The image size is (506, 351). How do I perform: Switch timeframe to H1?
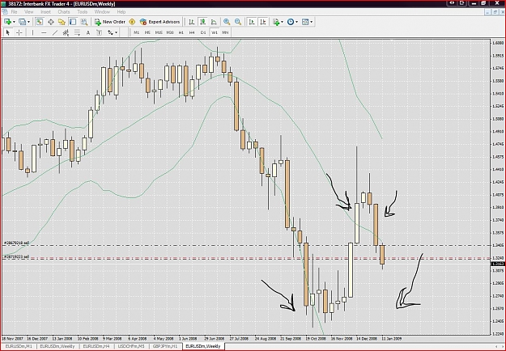point(181,32)
